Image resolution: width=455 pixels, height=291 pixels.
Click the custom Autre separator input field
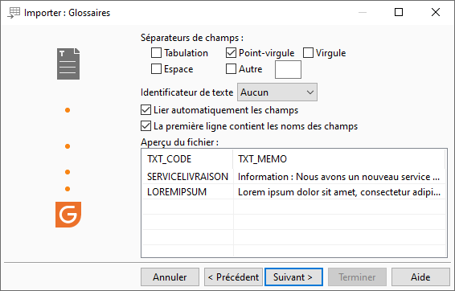pyautogui.click(x=288, y=70)
